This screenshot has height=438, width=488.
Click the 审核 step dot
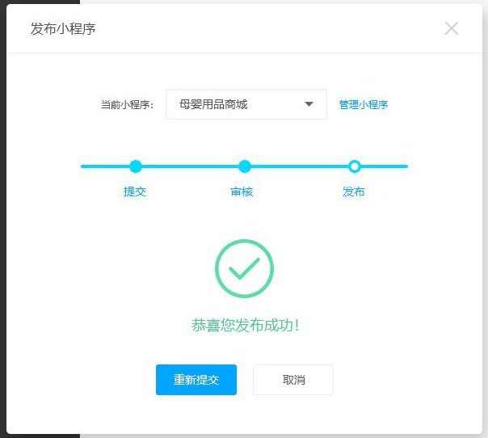point(245,166)
